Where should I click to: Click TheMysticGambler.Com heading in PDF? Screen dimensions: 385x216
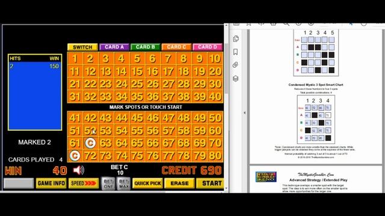(316, 175)
